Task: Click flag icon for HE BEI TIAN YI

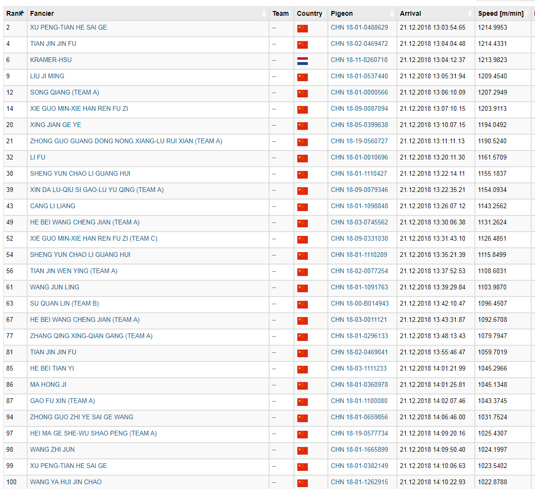Action: (302, 370)
